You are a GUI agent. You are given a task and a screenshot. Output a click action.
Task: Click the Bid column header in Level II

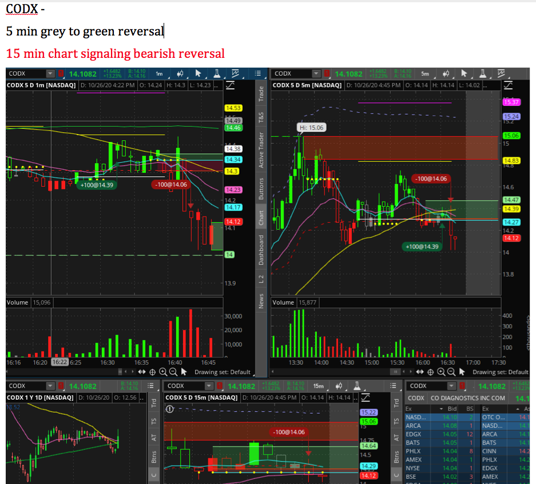point(452,409)
